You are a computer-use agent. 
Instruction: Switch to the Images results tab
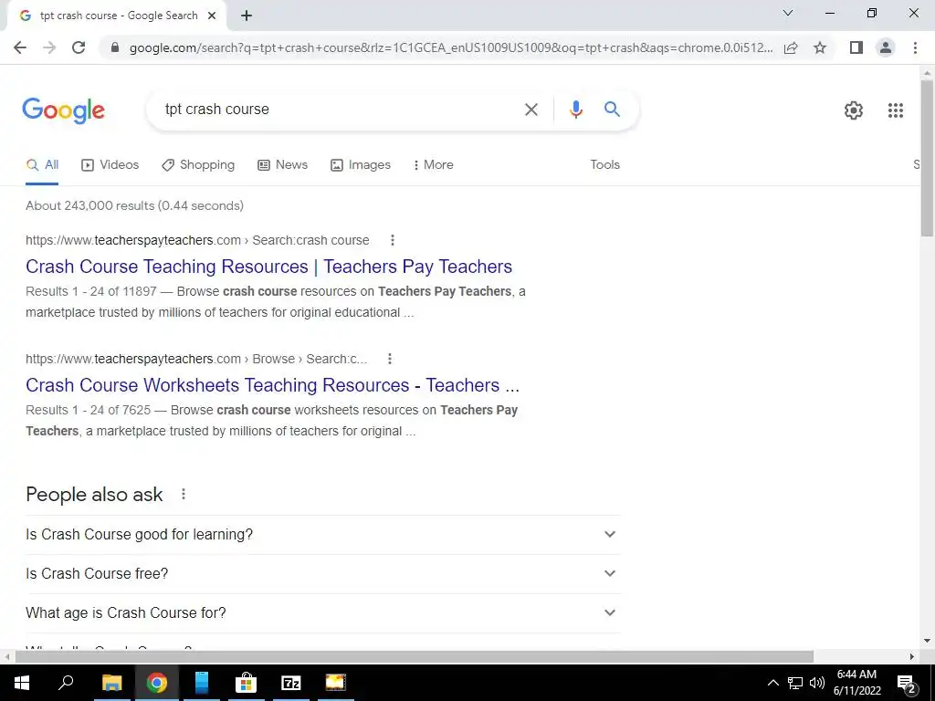point(361,165)
